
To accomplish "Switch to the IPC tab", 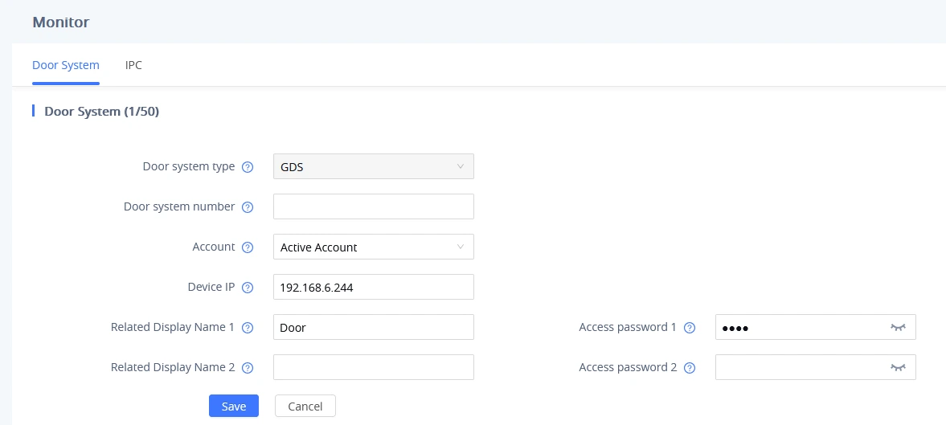I will pos(133,65).
